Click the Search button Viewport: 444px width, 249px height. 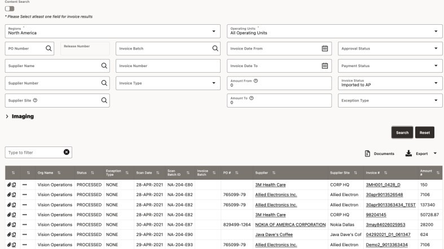(x=402, y=132)
